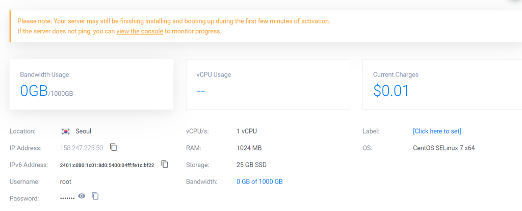Select the Current Charges card
The image size is (522, 211).
pos(442,84)
